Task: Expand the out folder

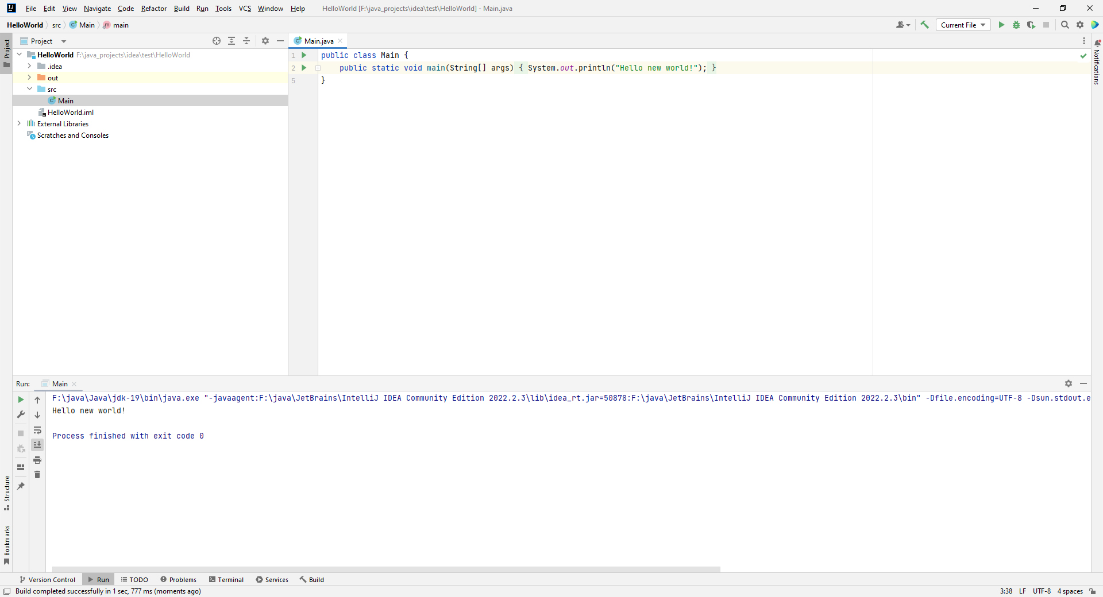Action: coord(30,77)
